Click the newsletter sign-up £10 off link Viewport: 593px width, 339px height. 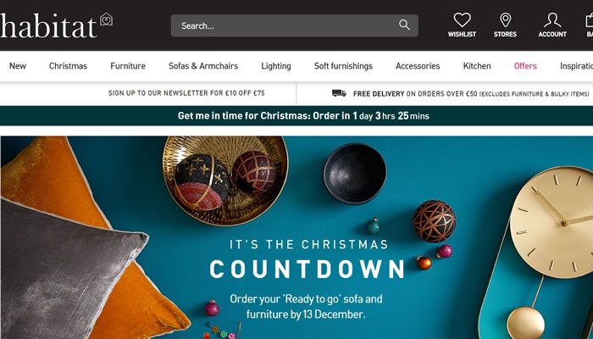point(186,93)
